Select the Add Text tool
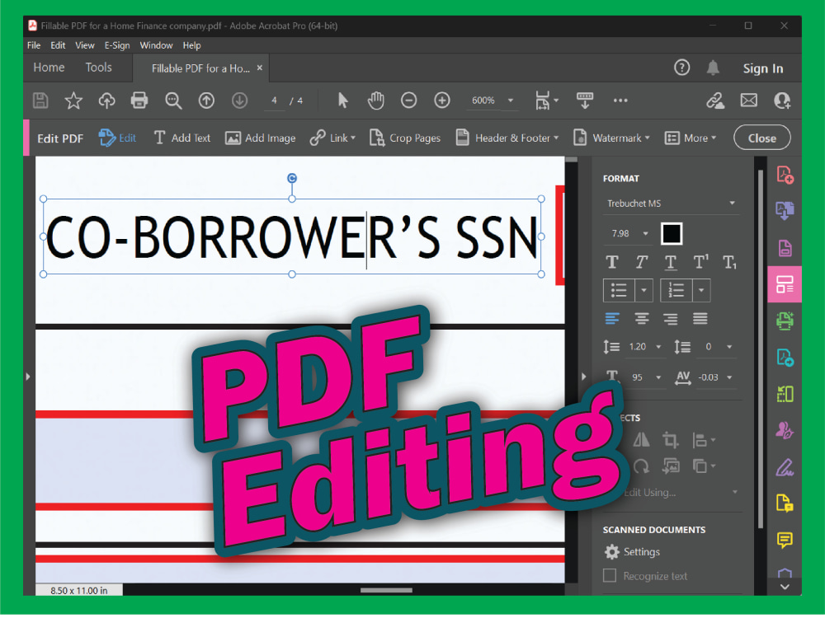This screenshot has height=618, width=825. [182, 138]
